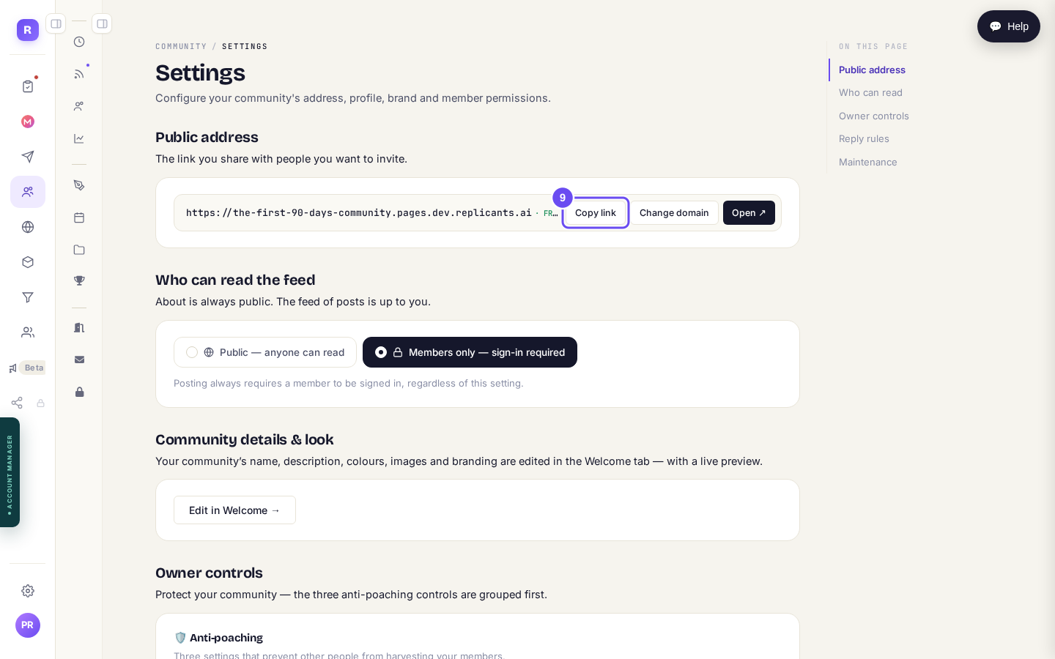The image size is (1055, 659).
Task: Open the members icon in community submenu
Action: (x=79, y=106)
